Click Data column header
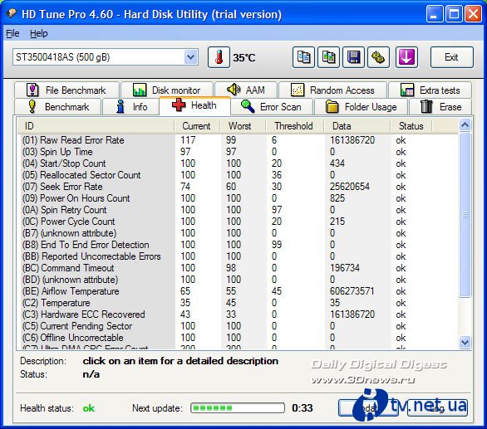 (x=357, y=126)
